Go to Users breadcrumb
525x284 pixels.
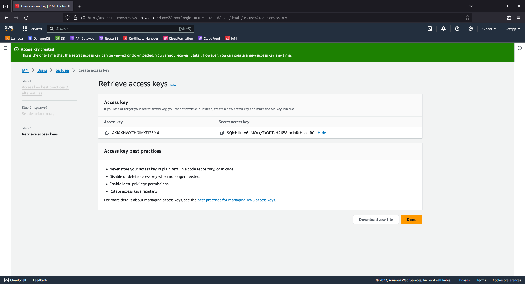click(x=42, y=70)
